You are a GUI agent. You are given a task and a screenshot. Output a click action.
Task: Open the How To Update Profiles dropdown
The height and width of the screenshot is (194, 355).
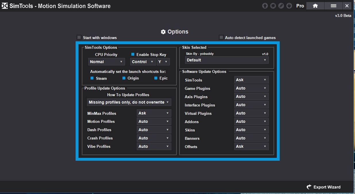(129, 102)
